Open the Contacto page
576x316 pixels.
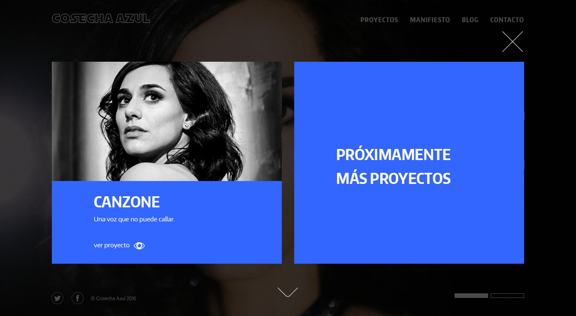pyautogui.click(x=507, y=20)
